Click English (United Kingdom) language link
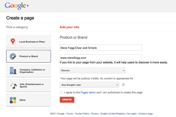This screenshot has height=117, width=176. (113, 113)
